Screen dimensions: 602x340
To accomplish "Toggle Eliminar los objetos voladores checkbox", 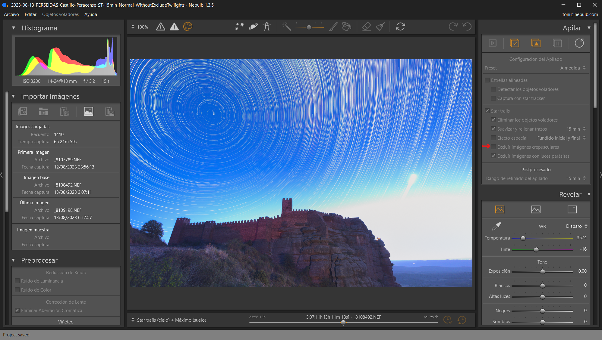I will (x=493, y=120).
